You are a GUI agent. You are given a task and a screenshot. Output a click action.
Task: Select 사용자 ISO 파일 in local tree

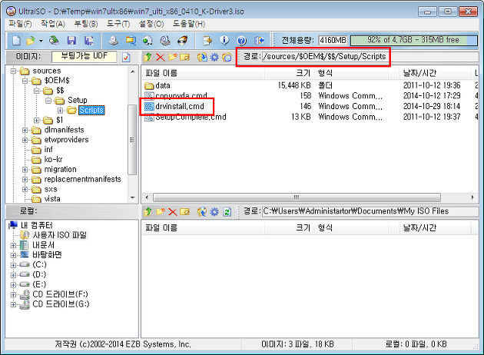60,235
